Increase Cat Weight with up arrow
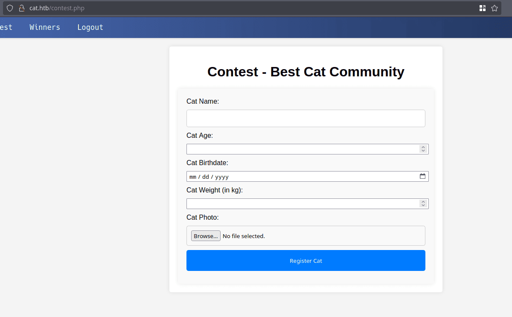 (423, 202)
